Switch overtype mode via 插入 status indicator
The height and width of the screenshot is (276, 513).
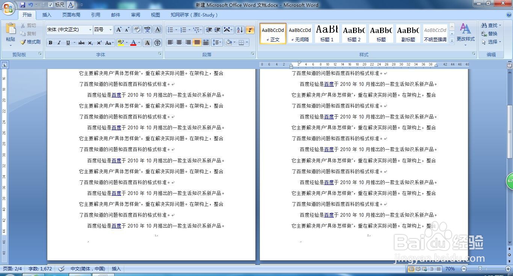116,268
